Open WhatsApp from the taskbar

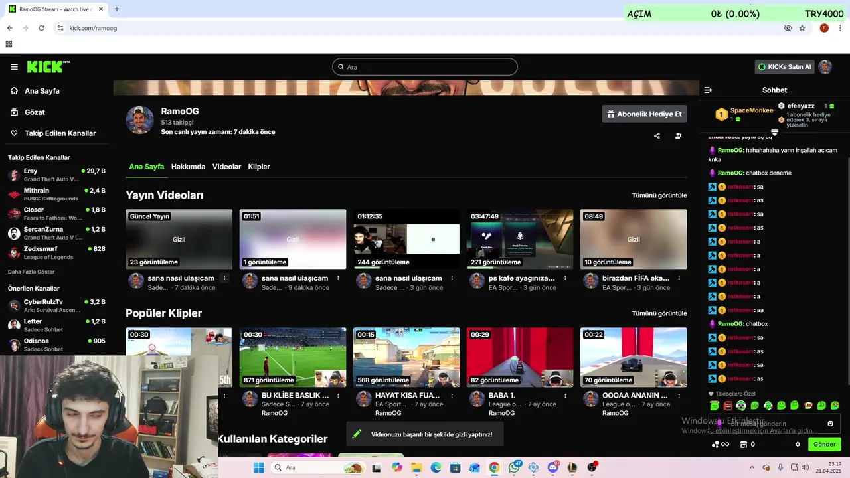pos(514,467)
